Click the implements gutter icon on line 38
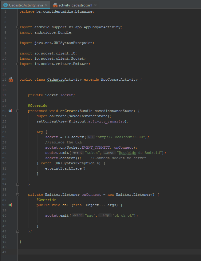 click(x=10, y=205)
